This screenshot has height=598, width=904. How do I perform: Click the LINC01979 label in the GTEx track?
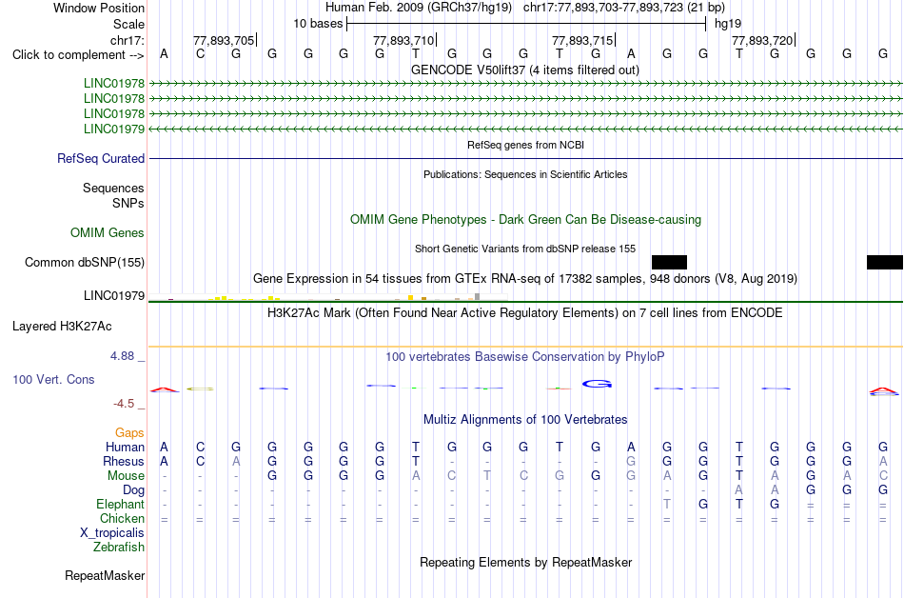coord(114,296)
